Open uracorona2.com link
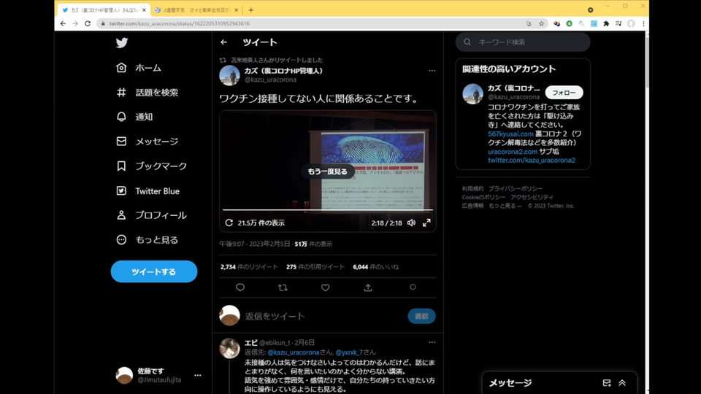Viewport: 701px width, 394px height. click(x=513, y=152)
